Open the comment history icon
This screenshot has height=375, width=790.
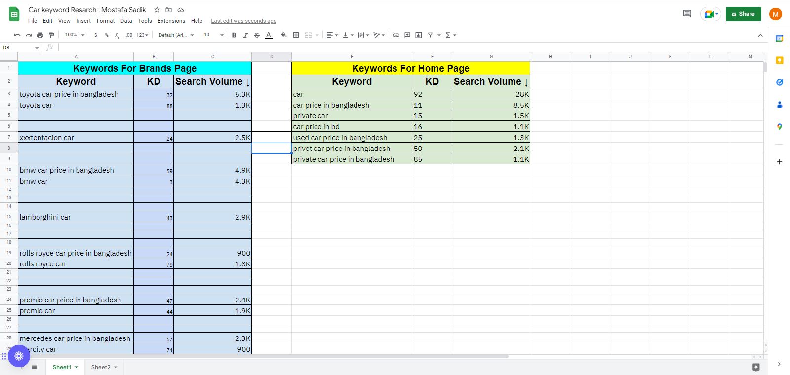click(x=687, y=14)
